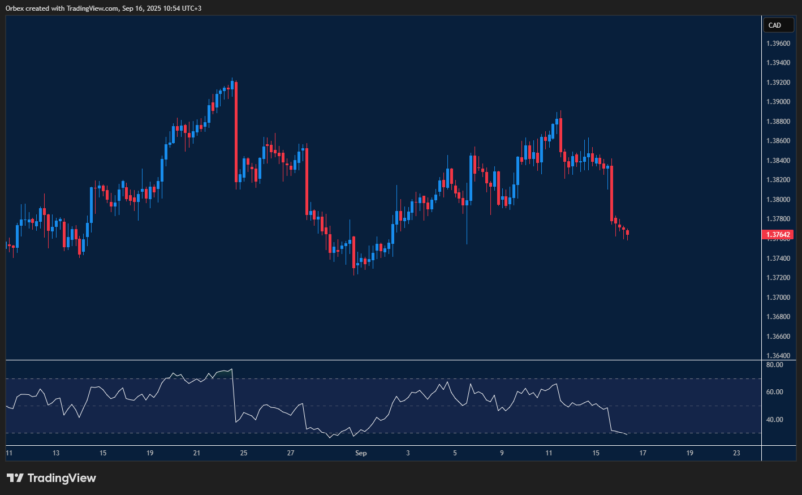This screenshot has height=495, width=802.
Task: Click the 1.37000 price scale label
Action: pos(778,298)
